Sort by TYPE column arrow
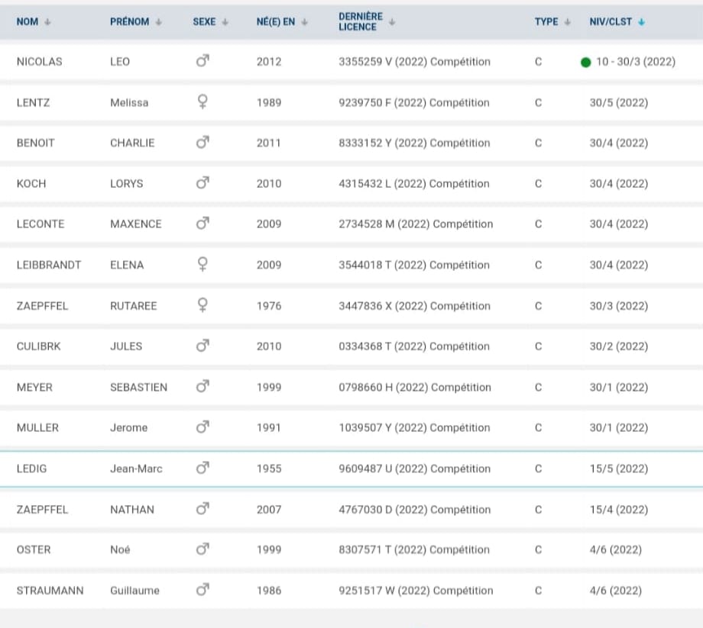This screenshot has height=628, width=703. click(567, 22)
